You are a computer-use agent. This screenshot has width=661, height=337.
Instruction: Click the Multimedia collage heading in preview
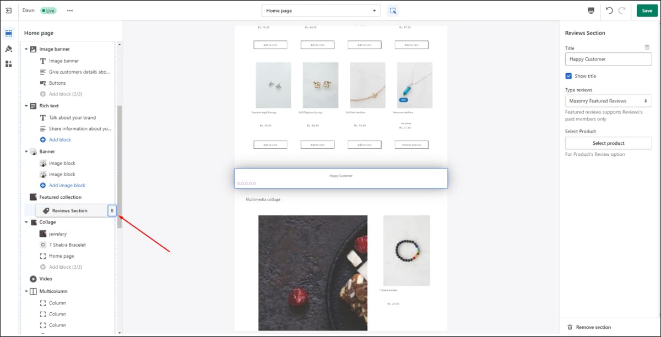click(263, 199)
